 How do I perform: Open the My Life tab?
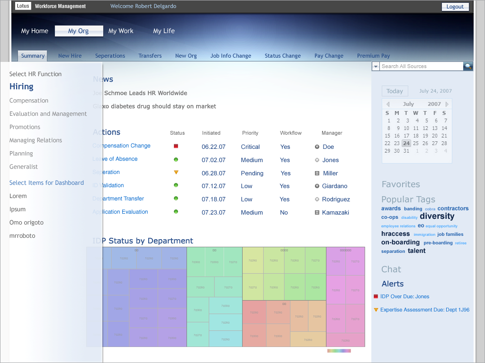coord(164,31)
